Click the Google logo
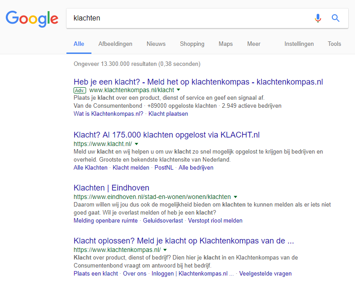The width and height of the screenshot is (355, 284). click(32, 18)
